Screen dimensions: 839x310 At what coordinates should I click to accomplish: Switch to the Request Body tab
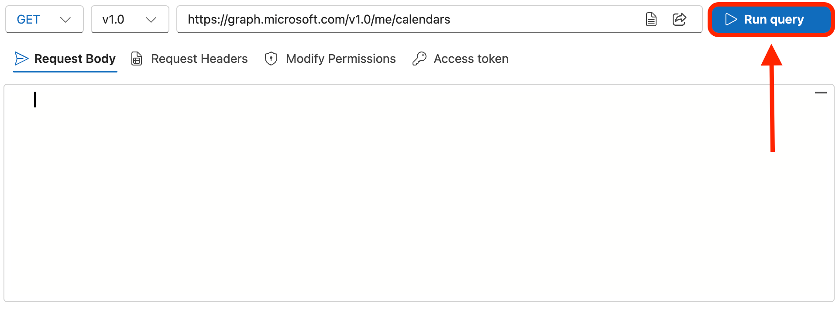tap(75, 59)
